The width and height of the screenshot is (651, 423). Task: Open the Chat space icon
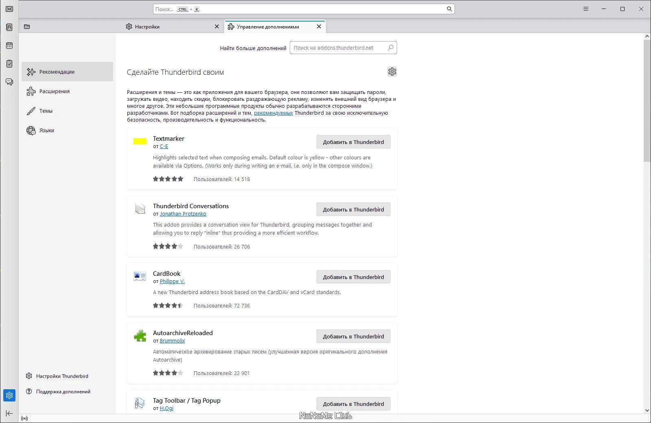pyautogui.click(x=9, y=82)
